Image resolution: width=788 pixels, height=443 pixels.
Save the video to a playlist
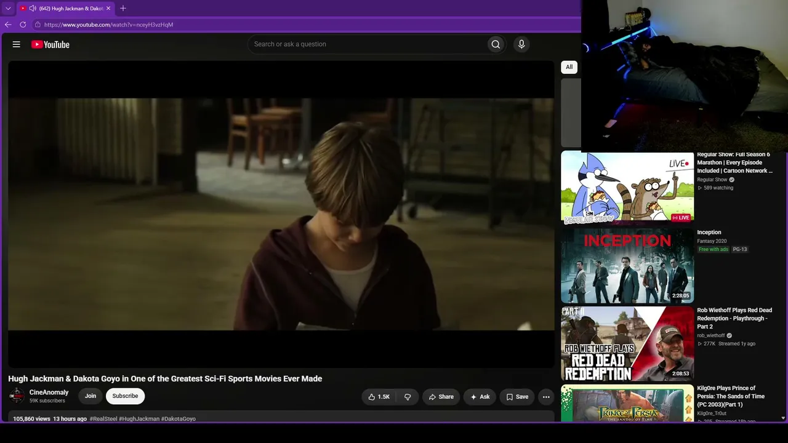click(517, 397)
